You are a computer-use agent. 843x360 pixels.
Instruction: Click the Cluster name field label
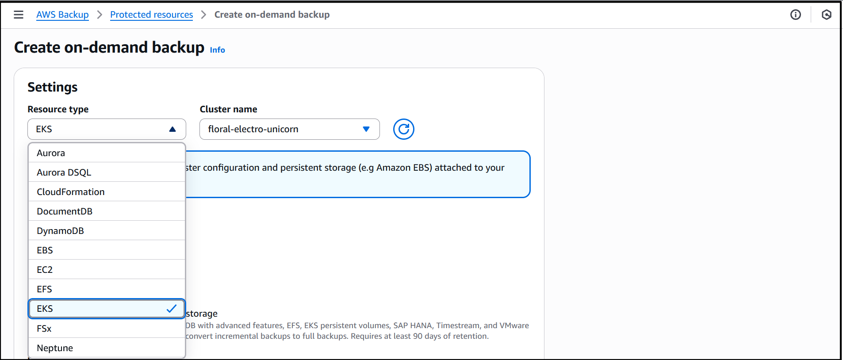pos(228,109)
